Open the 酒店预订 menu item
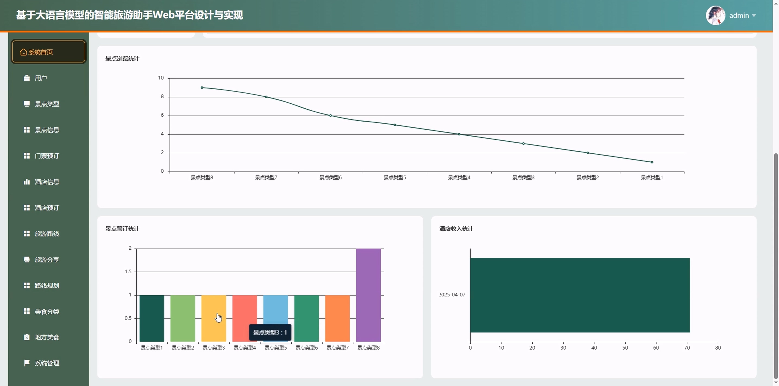This screenshot has height=386, width=779. tap(47, 208)
